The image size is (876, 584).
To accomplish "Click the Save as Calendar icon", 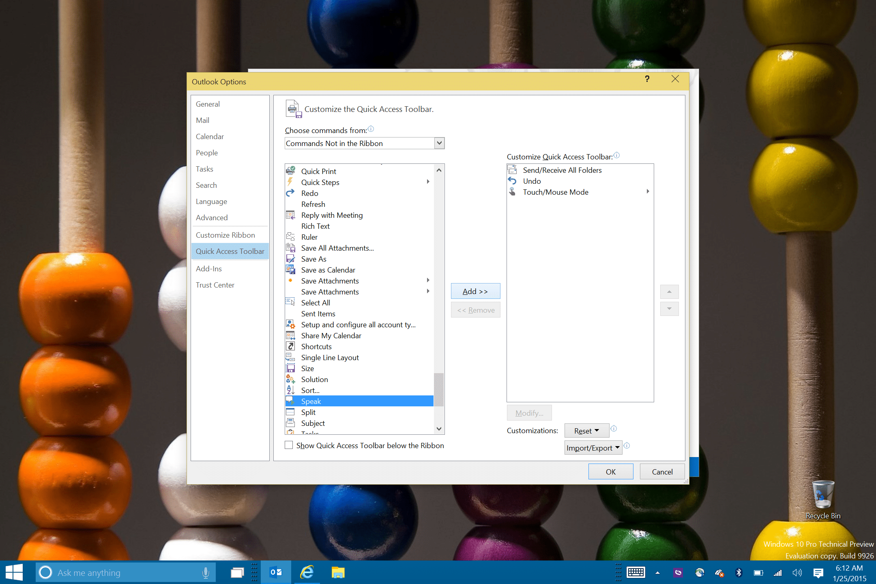I will tap(290, 269).
